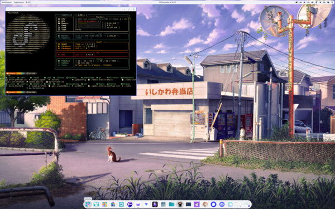
Task: Click the date and time in top panel
Action: pos(167,2)
